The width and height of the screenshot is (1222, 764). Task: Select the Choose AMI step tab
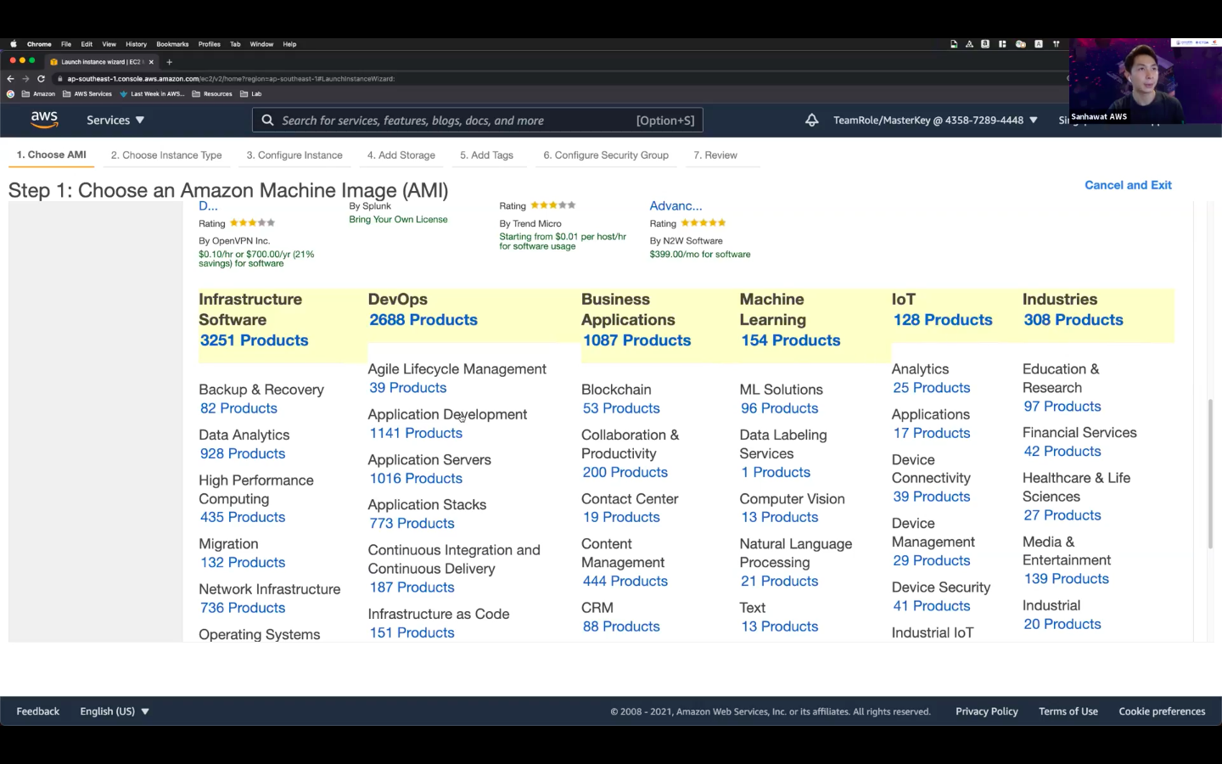pyautogui.click(x=52, y=154)
